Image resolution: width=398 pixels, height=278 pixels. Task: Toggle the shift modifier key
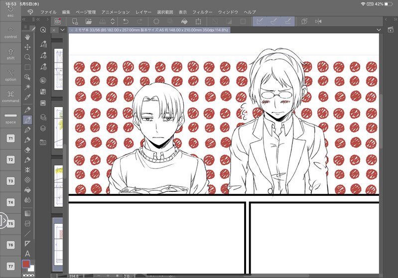click(10, 54)
